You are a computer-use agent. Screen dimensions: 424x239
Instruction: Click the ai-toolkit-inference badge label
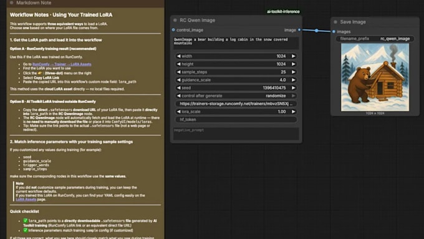[283, 12]
